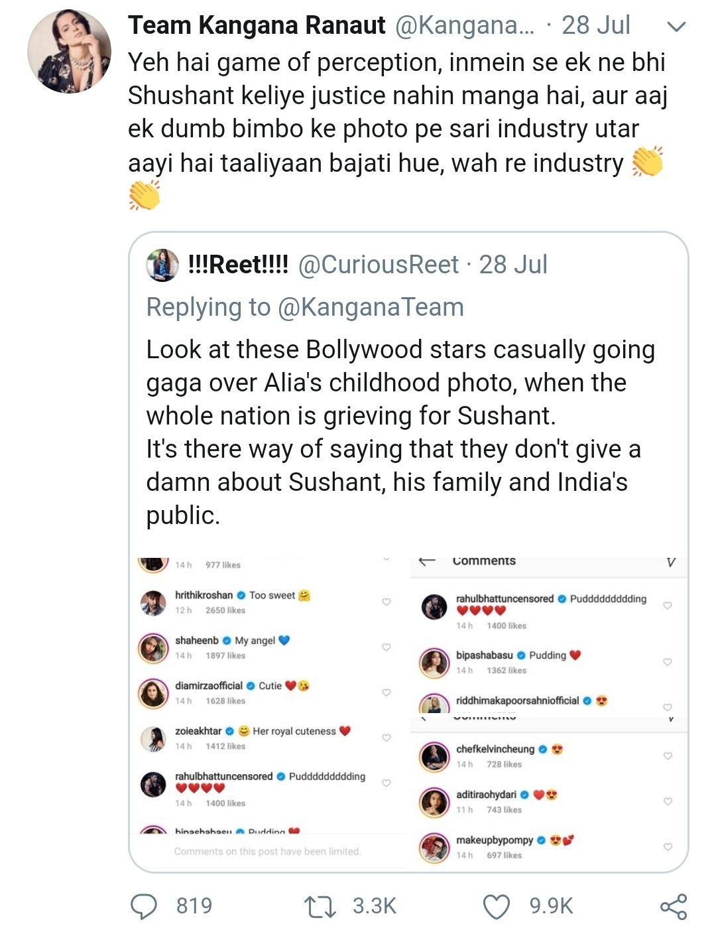Image resolution: width=716 pixels, height=932 pixels.
Task: Click the retweet arrows icon
Action: click(x=319, y=906)
